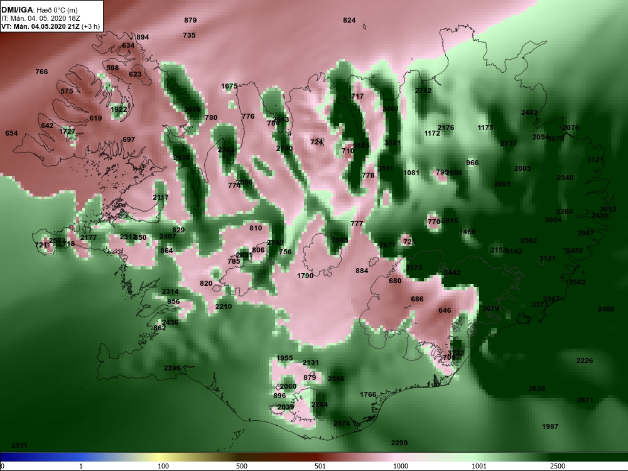The height and width of the screenshot is (471, 628).
Task: Click the '2500' label on the color scale
Action: click(558, 466)
